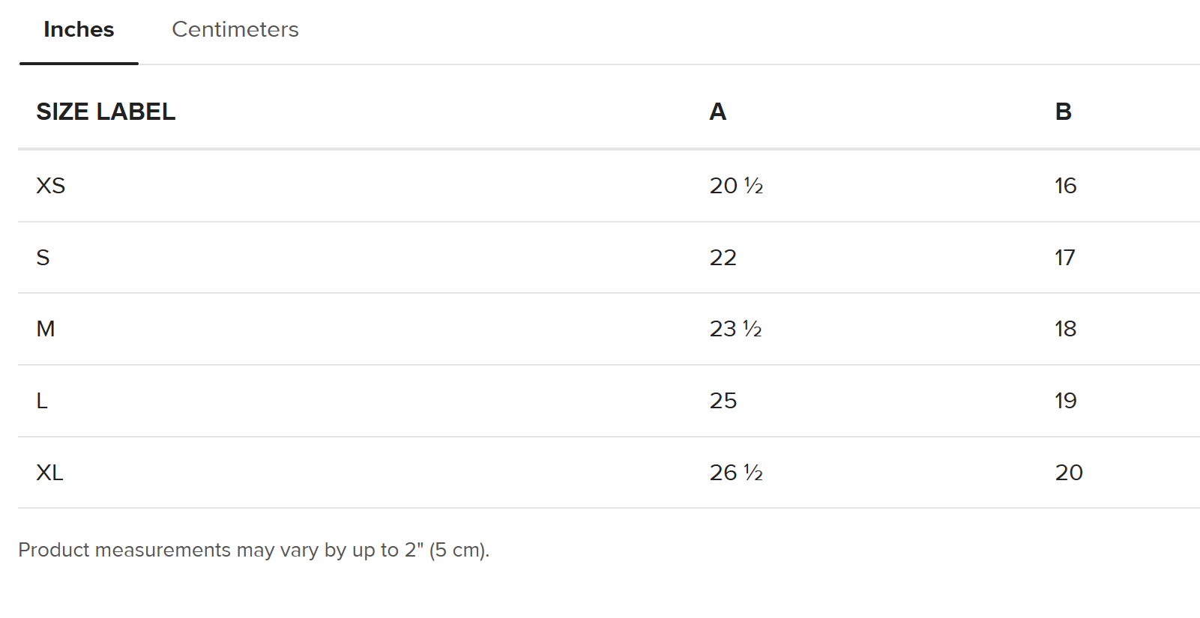Click the 17 value in column B
The width and height of the screenshot is (1200, 618).
[x=1064, y=258]
